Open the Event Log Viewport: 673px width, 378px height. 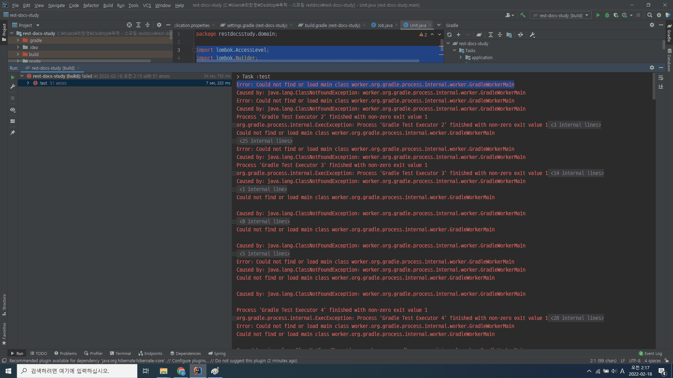650,353
